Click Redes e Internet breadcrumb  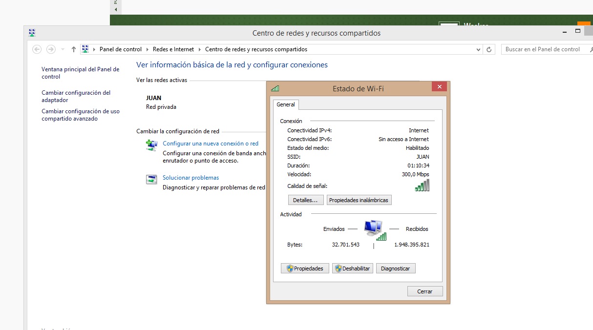click(x=173, y=49)
